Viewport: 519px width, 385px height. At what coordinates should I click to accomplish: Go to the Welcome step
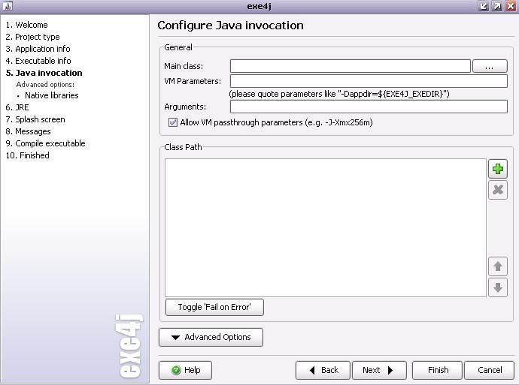(31, 25)
